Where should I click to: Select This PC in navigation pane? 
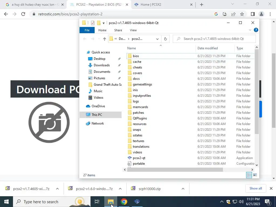[101, 115]
